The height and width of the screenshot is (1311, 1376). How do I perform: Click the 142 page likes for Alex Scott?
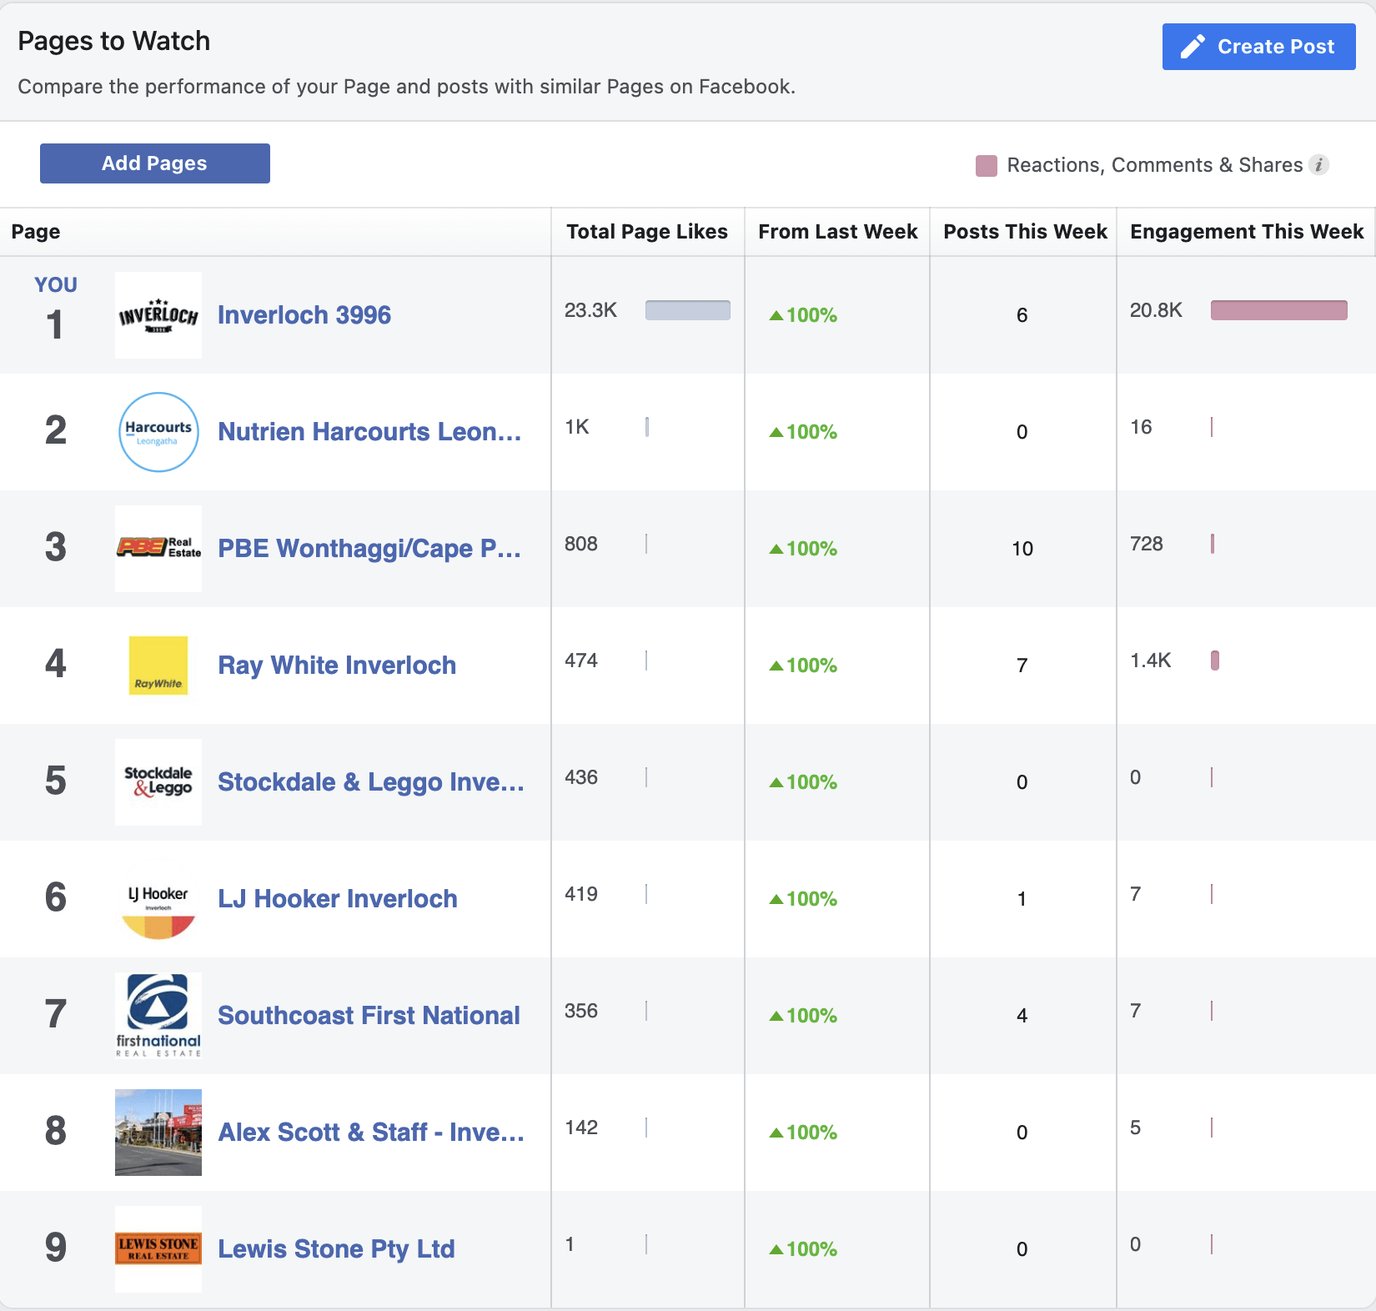click(581, 1128)
